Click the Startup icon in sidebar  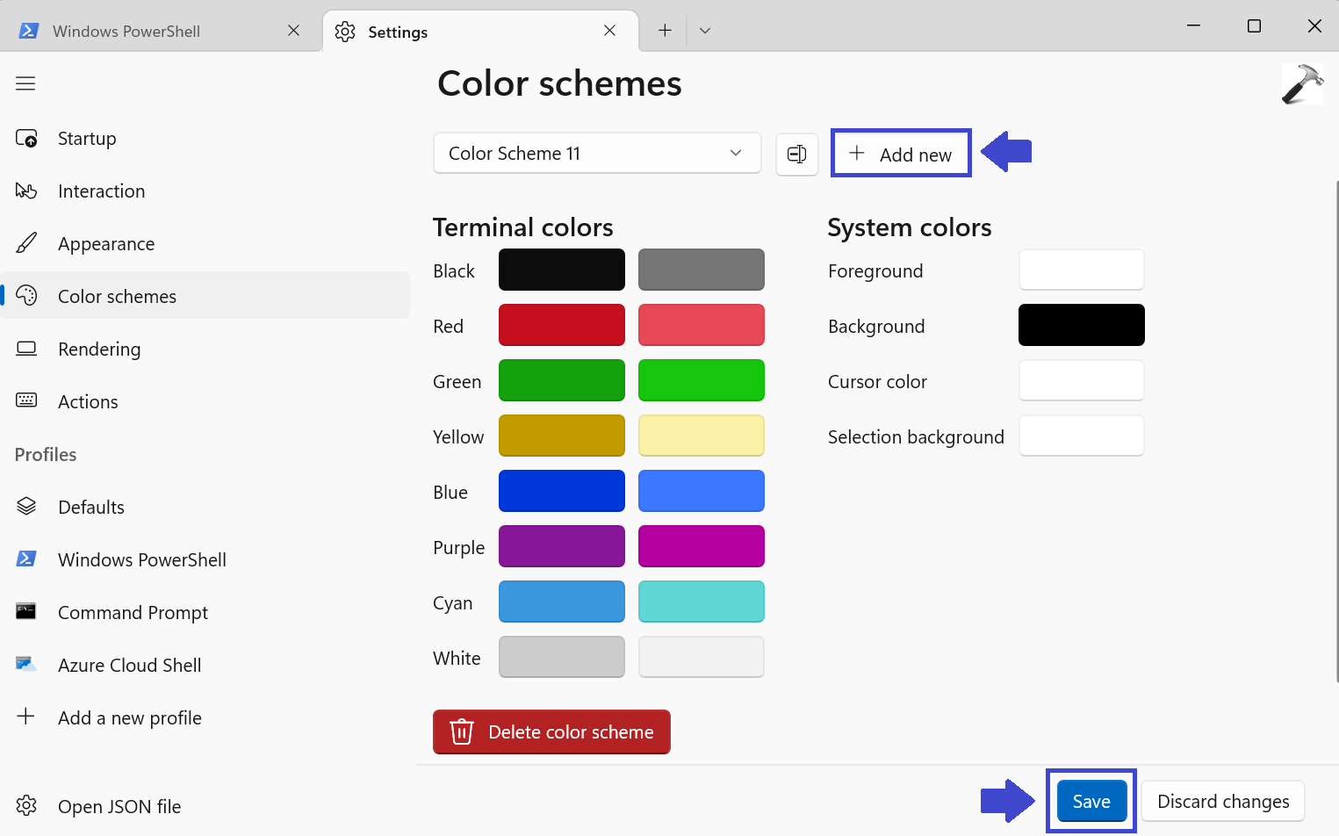coord(26,139)
